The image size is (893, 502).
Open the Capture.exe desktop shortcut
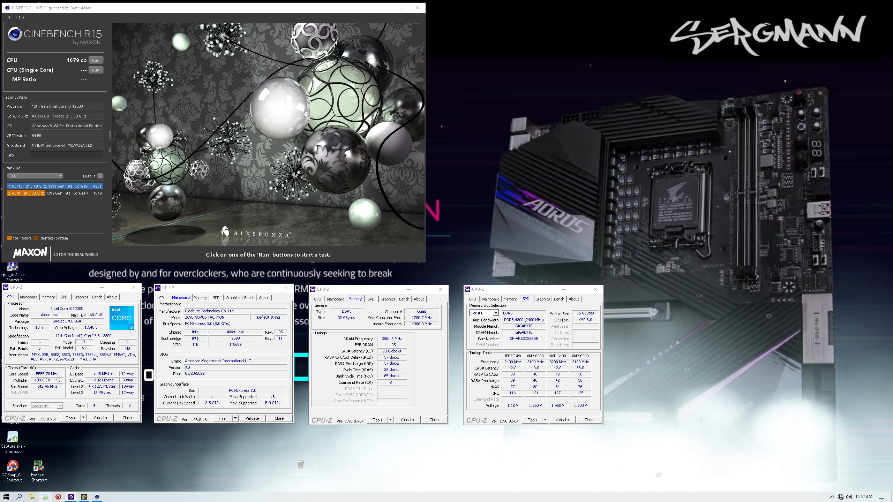[13, 442]
